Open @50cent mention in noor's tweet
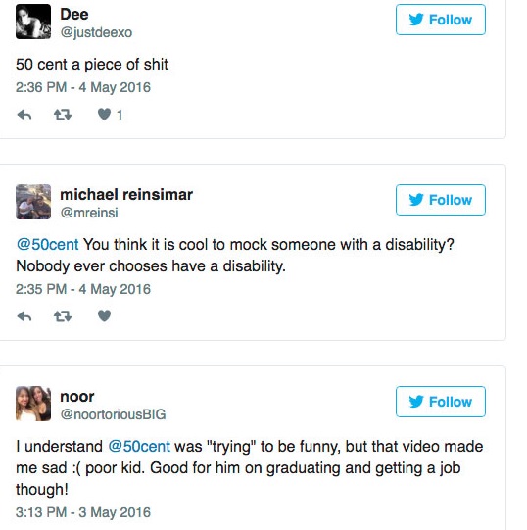The image size is (527, 530). pos(139,446)
